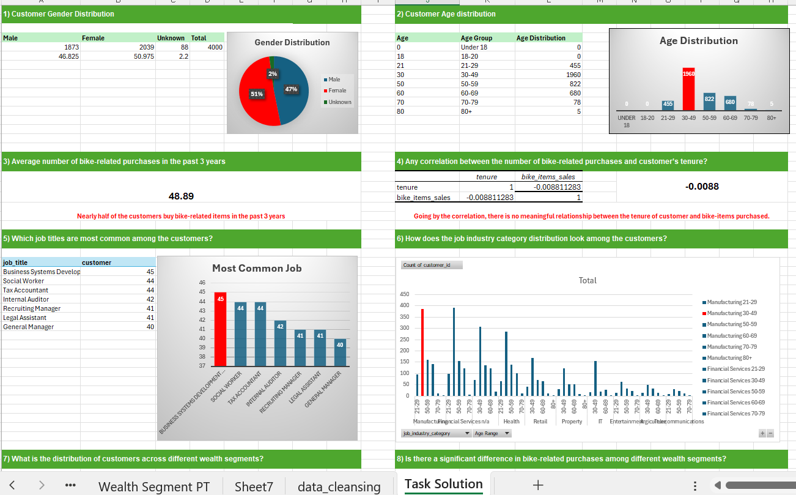Expand entire field with chart plus button
Image resolution: width=796 pixels, height=495 pixels.
pyautogui.click(x=762, y=433)
